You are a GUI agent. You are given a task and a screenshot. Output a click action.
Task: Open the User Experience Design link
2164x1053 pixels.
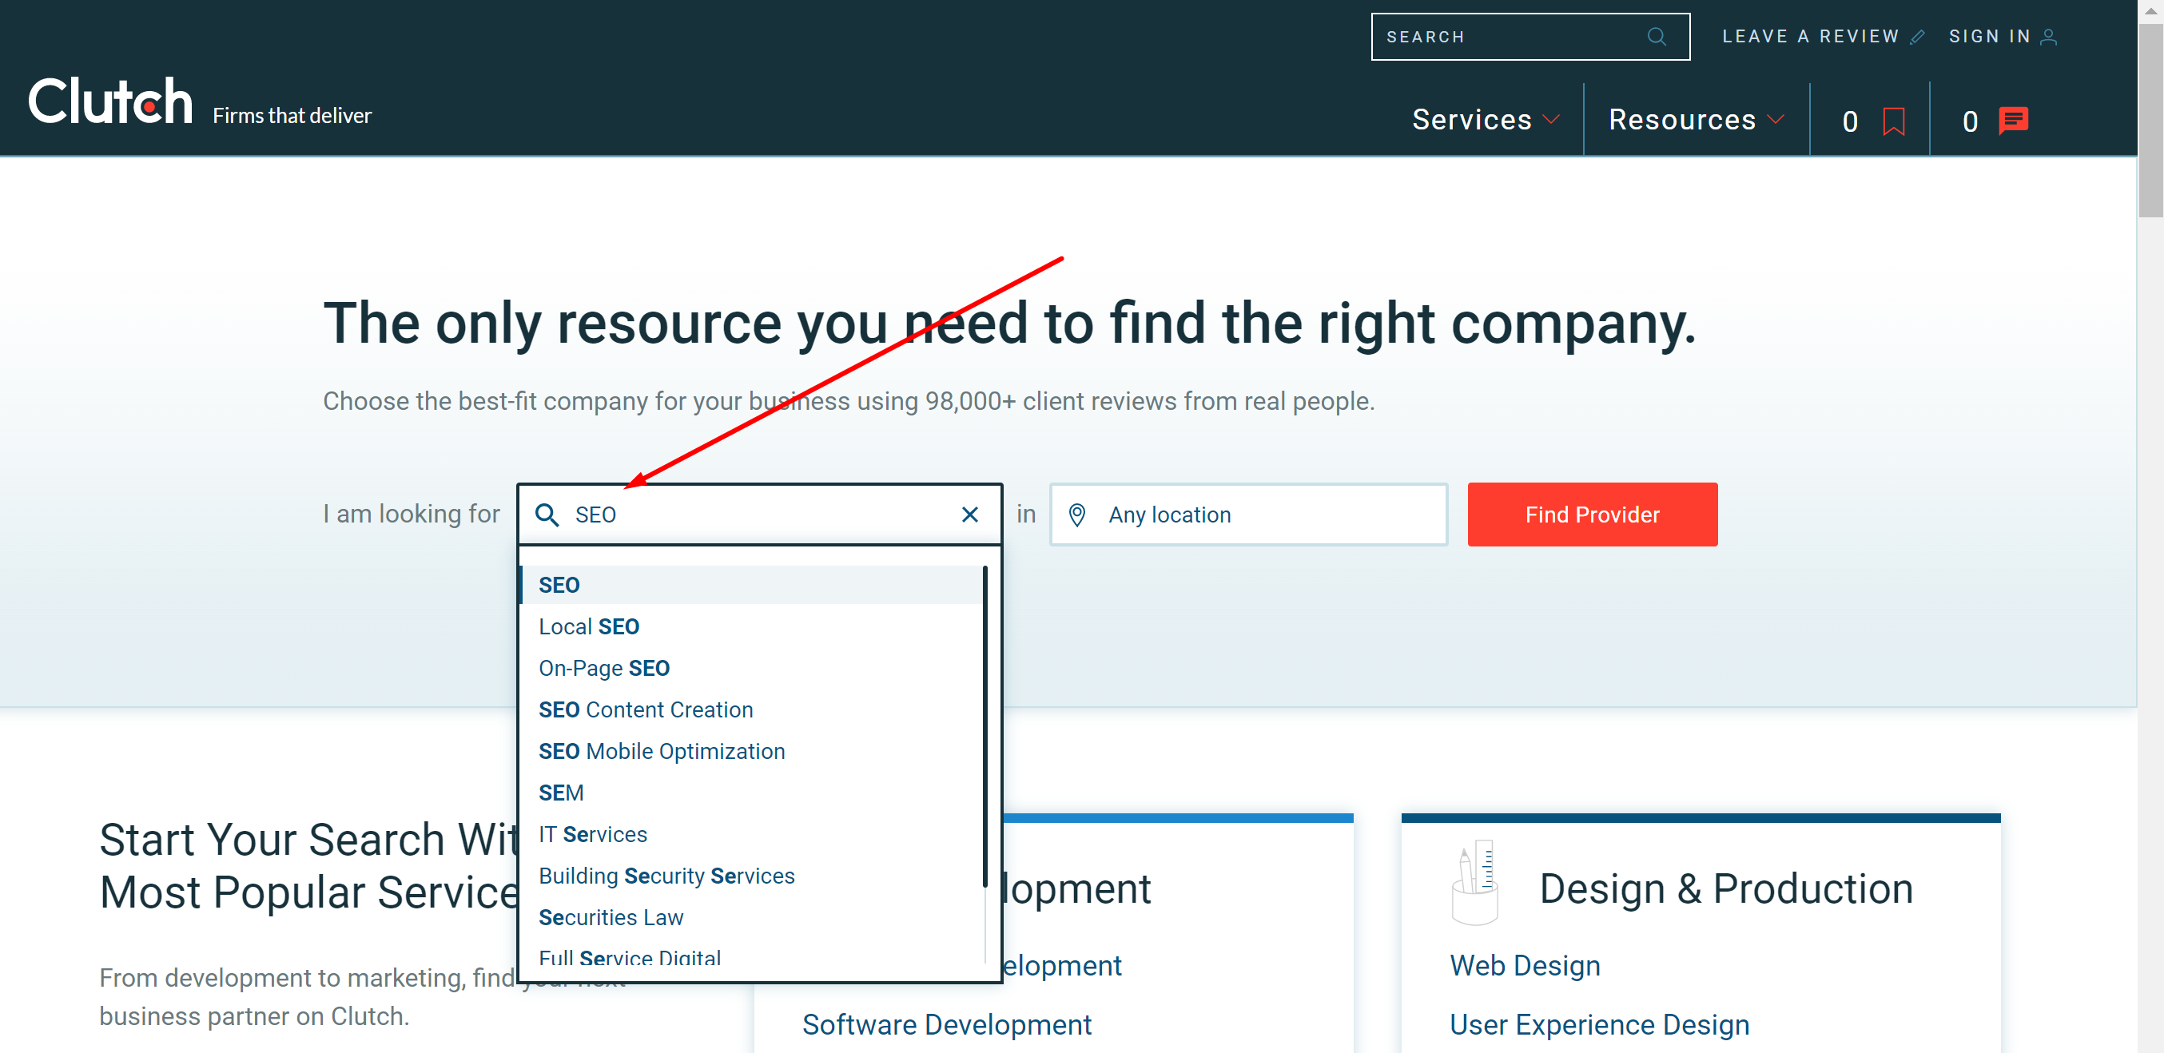[1600, 1024]
